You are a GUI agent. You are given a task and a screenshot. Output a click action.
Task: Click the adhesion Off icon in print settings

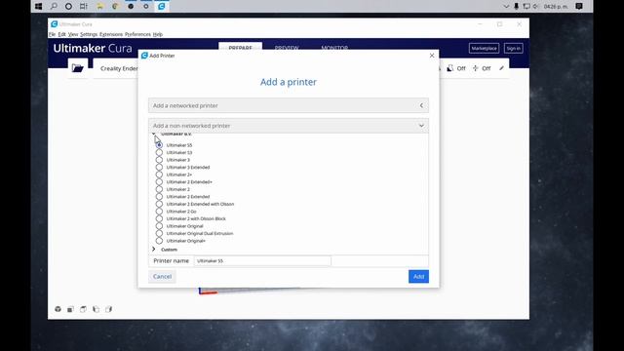pos(475,68)
